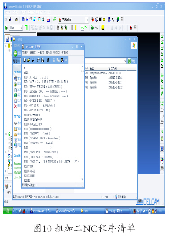Click the yellow grid icon in PowerMILL toolbar
Viewport: 169px width, 236px height.
(103, 28)
